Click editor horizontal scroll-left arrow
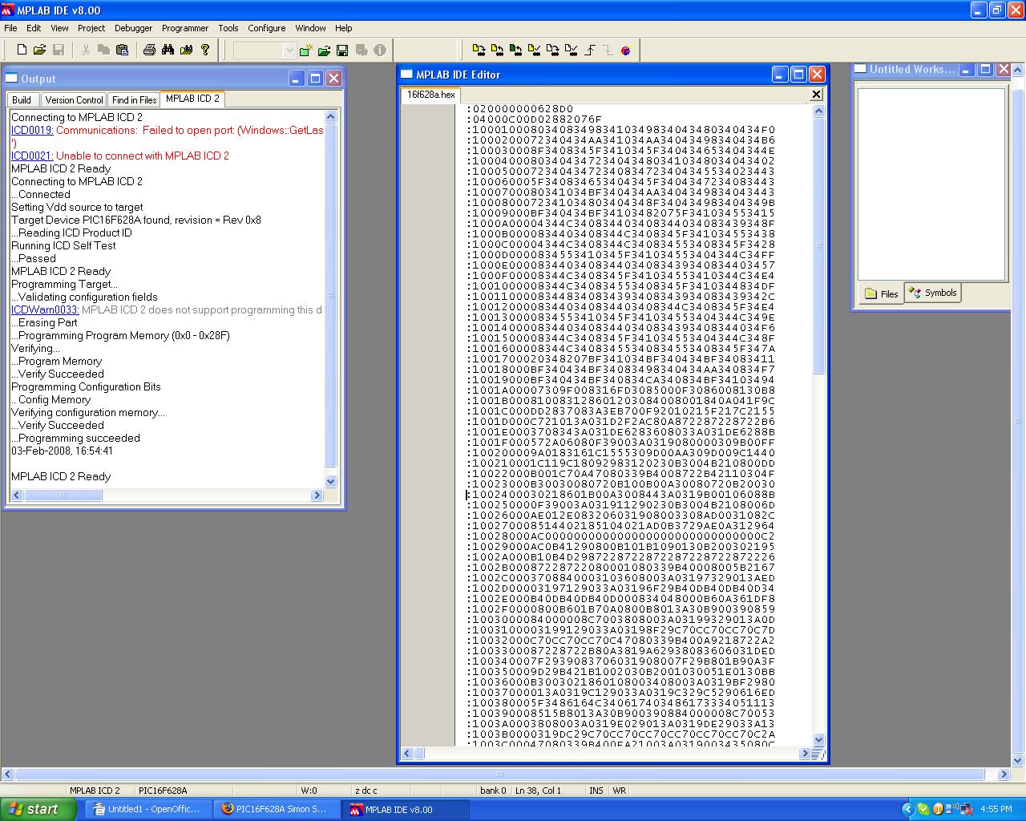The width and height of the screenshot is (1026, 821). pyautogui.click(x=408, y=754)
